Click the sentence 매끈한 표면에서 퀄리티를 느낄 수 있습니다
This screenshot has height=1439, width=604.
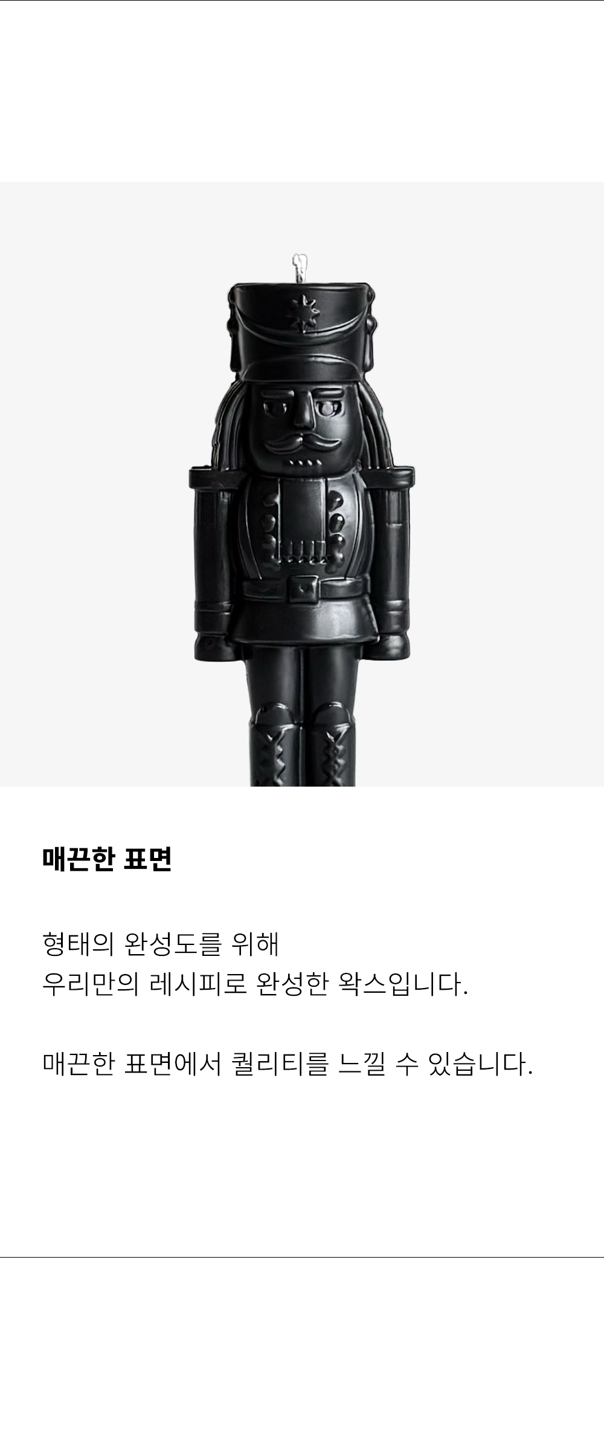[288, 1064]
